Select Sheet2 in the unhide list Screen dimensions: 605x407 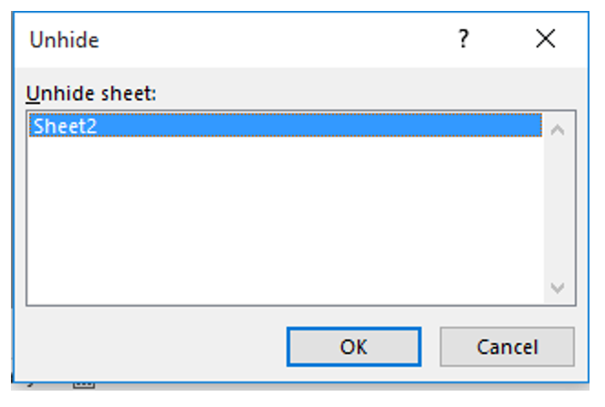coord(286,125)
